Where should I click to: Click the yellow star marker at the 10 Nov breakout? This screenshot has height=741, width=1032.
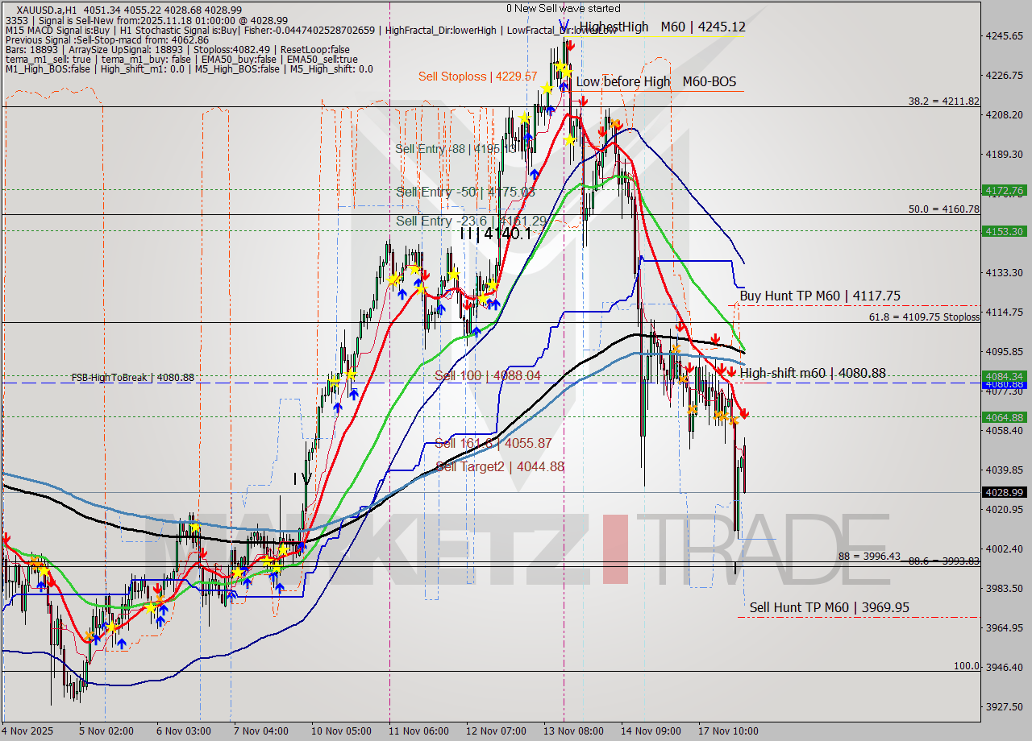point(352,374)
